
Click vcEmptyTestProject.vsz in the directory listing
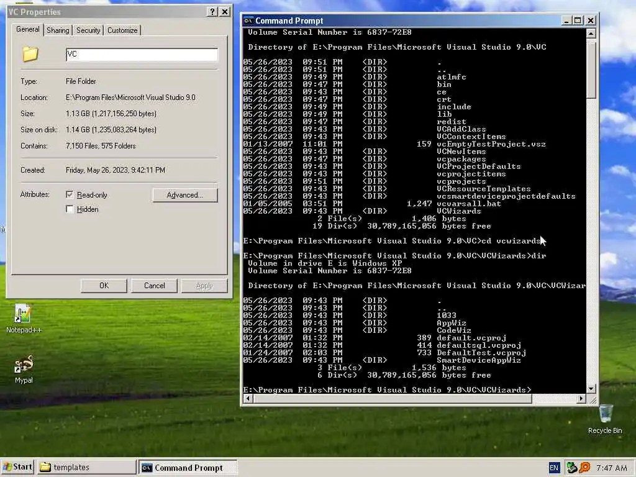(491, 144)
